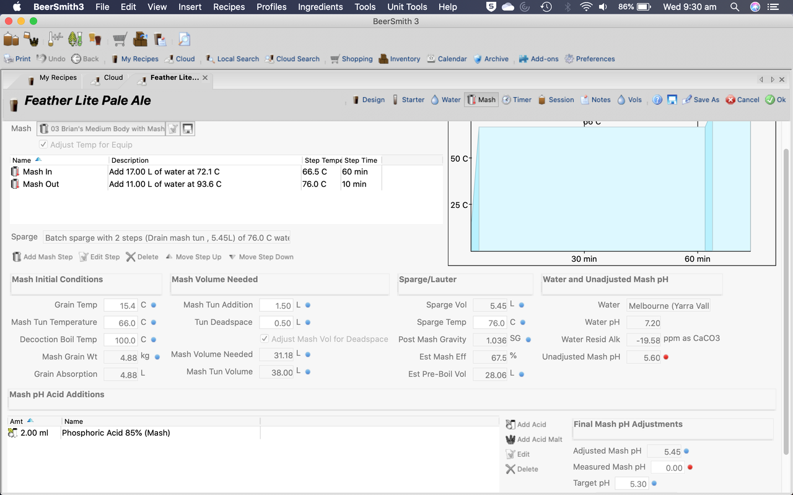Open Cloud from the toolbar

point(180,59)
